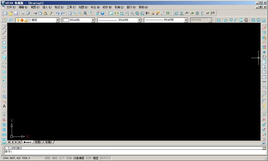Select the Hatch pattern tool
268x161 pixels.
[x=4, y=97]
